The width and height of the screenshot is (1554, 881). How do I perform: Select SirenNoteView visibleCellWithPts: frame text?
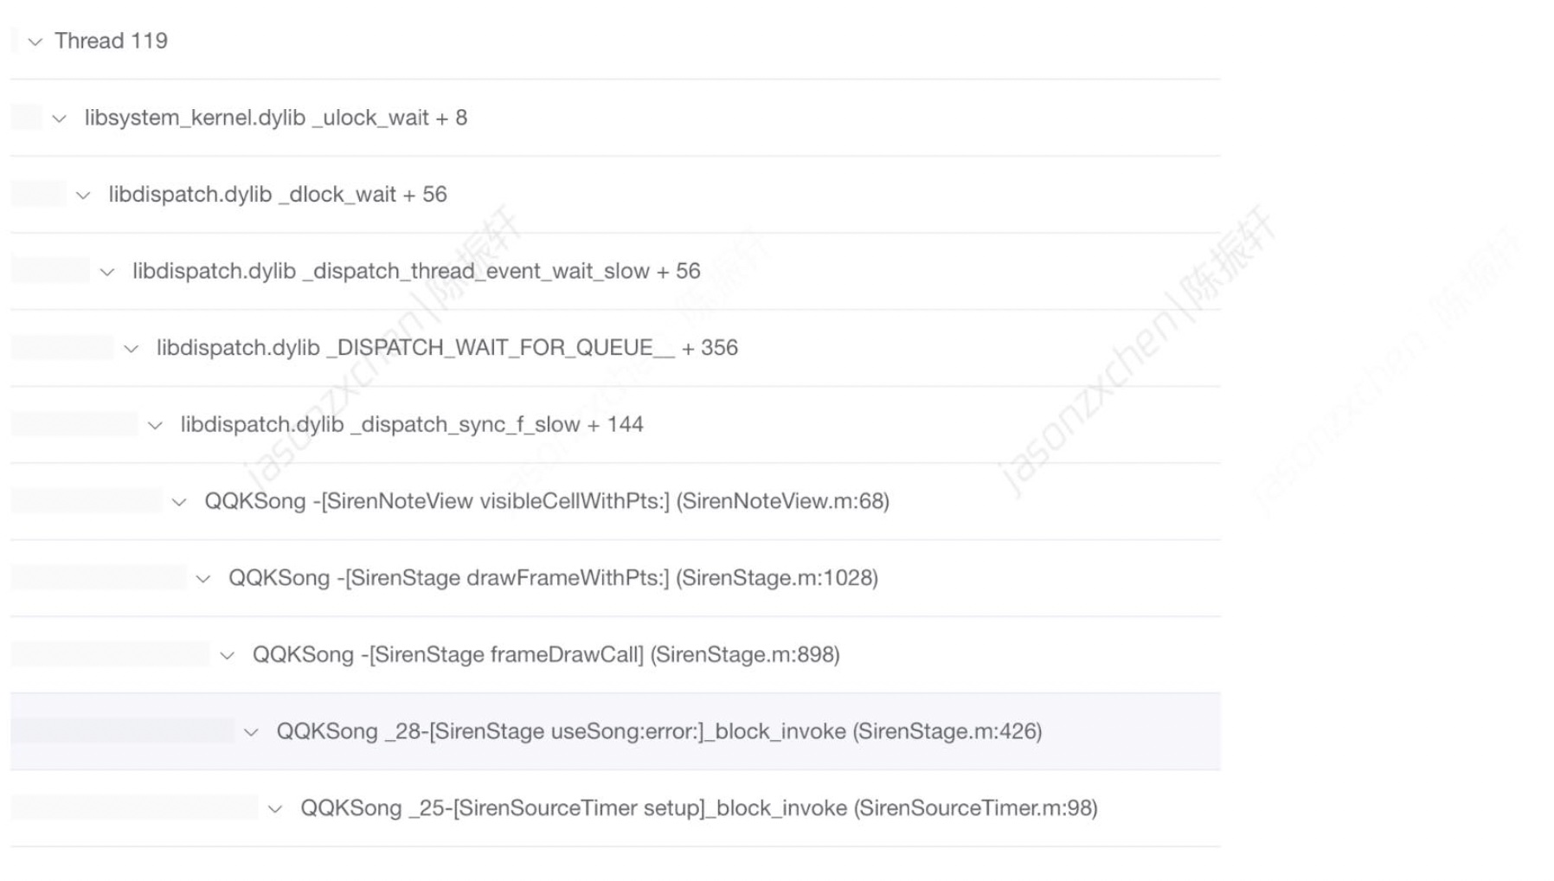tap(546, 501)
